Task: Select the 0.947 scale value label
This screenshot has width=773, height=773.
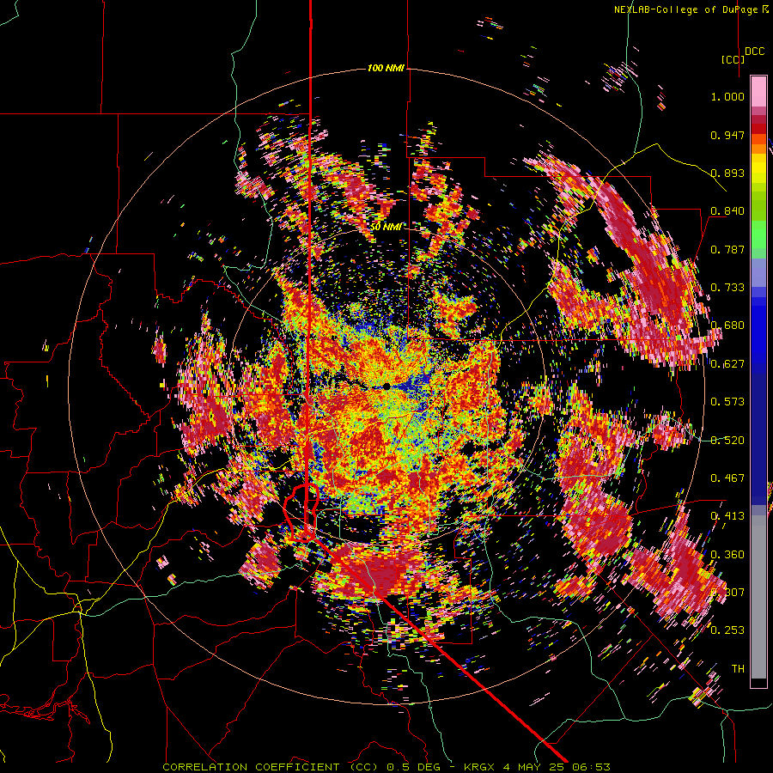Action: tap(727, 135)
